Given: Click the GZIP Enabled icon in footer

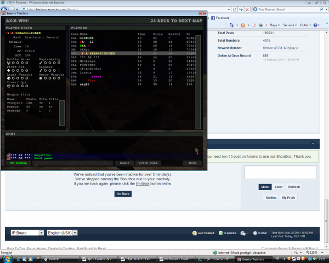Looking at the screenshot, I should (x=194, y=233).
